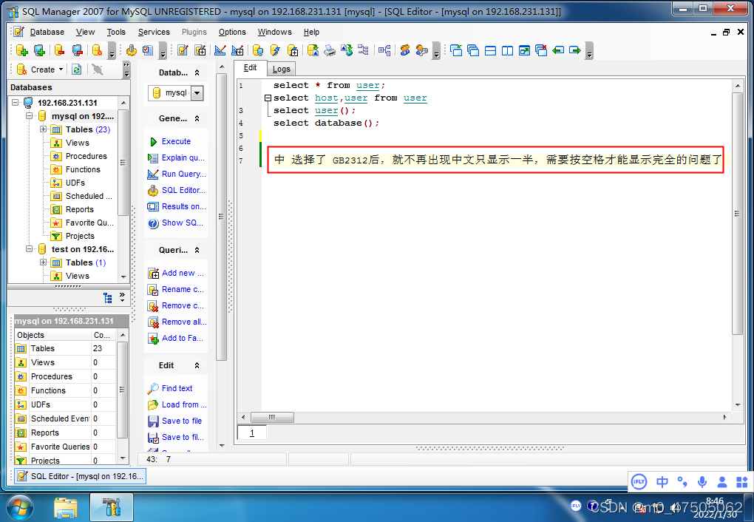Open the Database menu
The image size is (754, 522).
47,32
